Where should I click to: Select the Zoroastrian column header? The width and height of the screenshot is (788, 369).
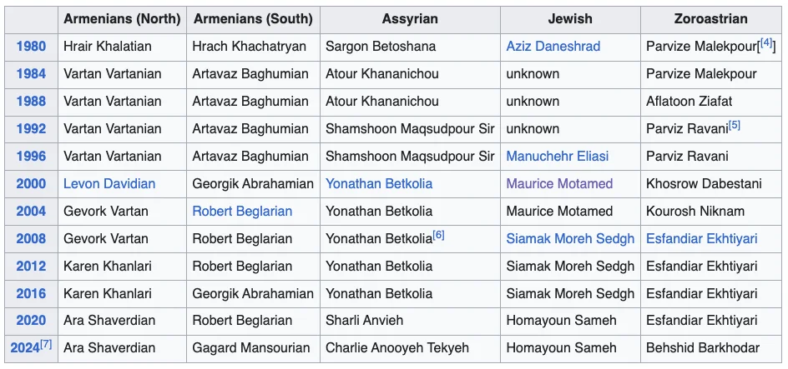tap(711, 18)
